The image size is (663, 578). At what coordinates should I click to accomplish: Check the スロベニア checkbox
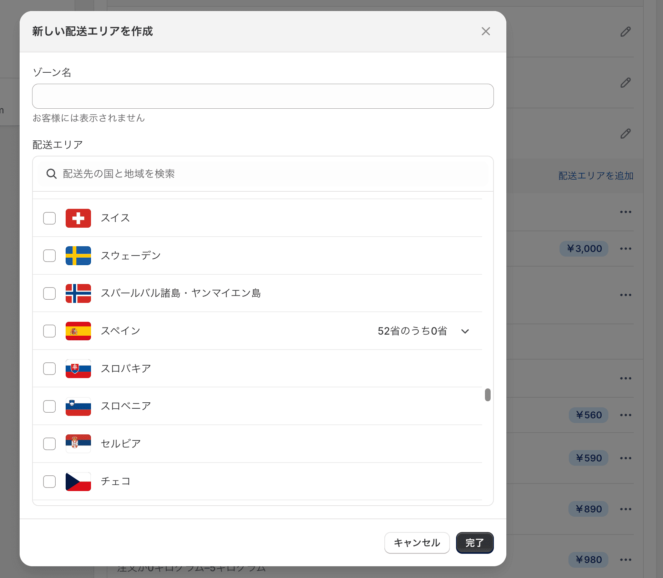(x=49, y=406)
